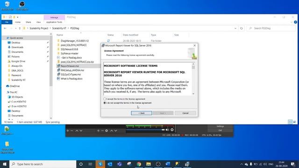Screen dimensions: 299x168
Task: Move source up with the second OBS up arrow
Action: (x=112, y=131)
